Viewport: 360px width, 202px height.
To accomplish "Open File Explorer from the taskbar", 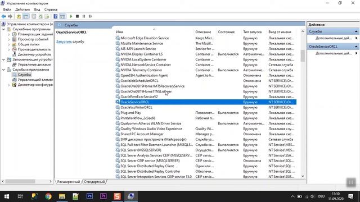I will click(62, 196).
